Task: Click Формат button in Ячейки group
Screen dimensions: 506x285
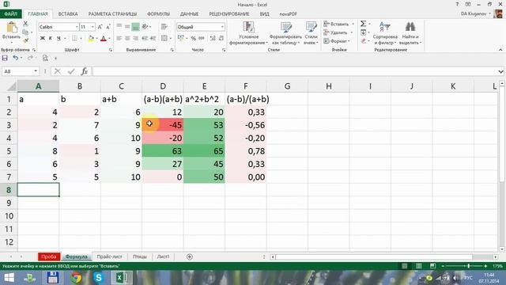Action: [x=337, y=41]
